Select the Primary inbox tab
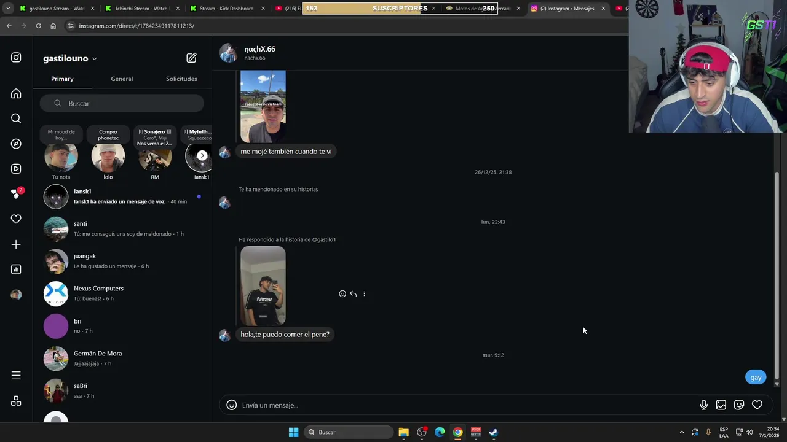 coord(62,79)
